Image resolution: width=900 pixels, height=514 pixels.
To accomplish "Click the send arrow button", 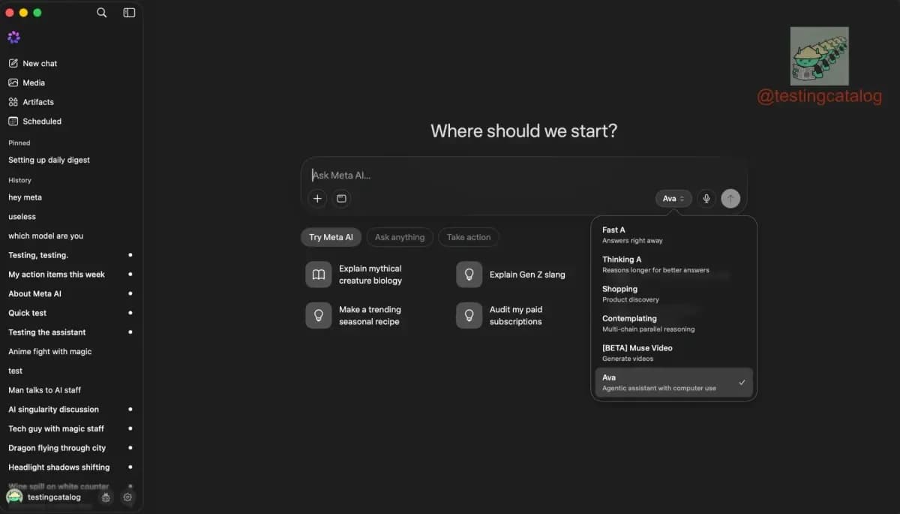I will point(730,199).
